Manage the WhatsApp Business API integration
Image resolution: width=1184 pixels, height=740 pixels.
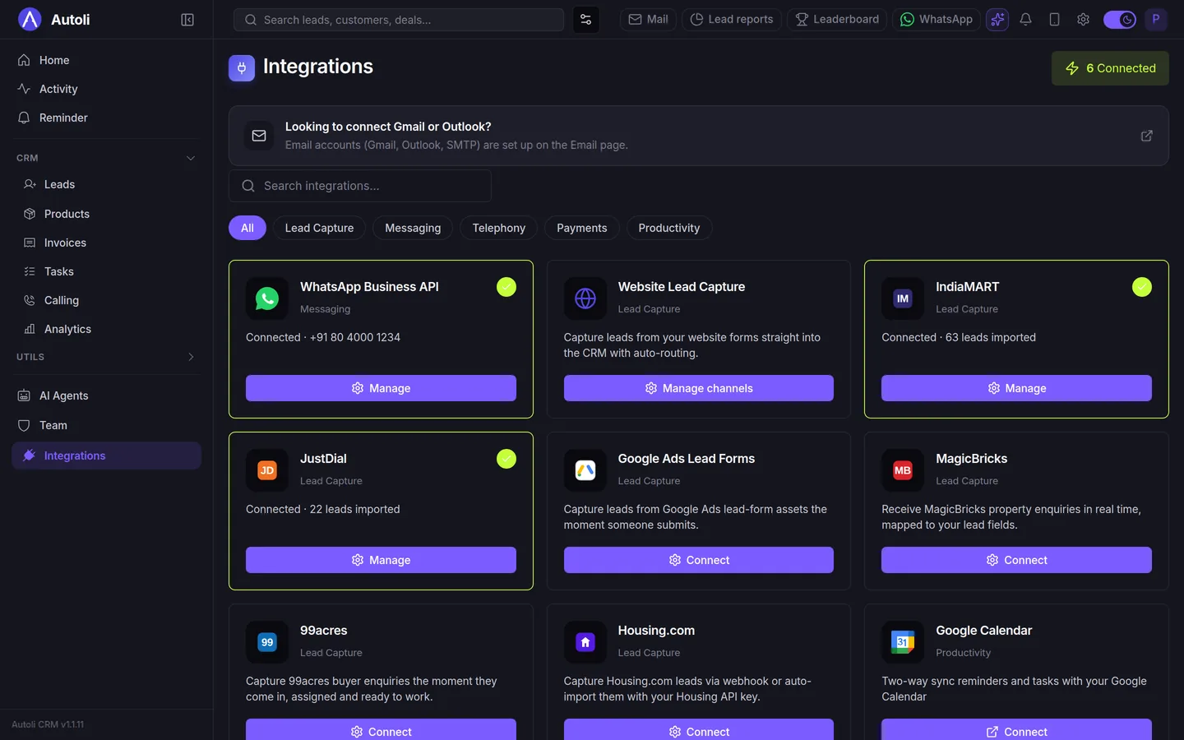click(381, 388)
